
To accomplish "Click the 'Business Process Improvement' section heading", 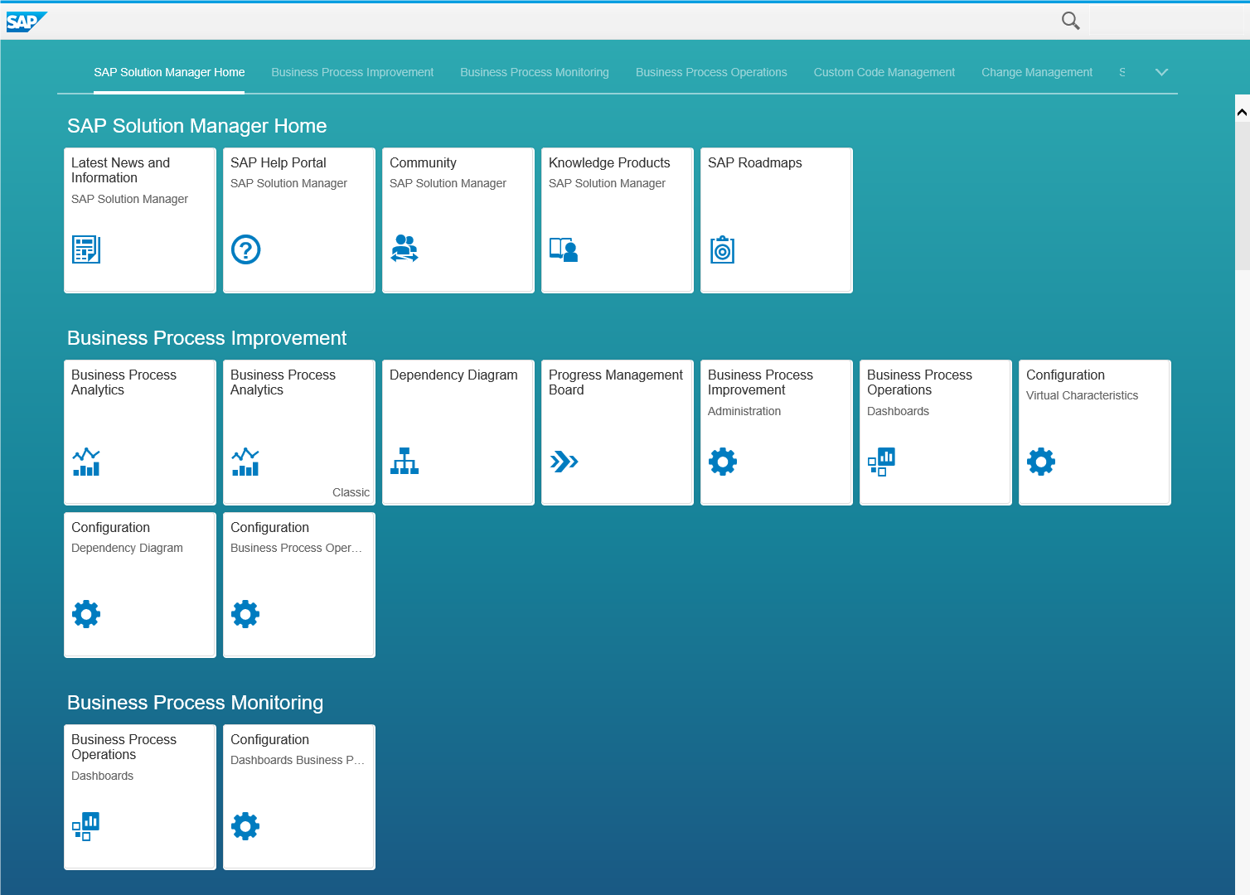I will click(x=206, y=338).
